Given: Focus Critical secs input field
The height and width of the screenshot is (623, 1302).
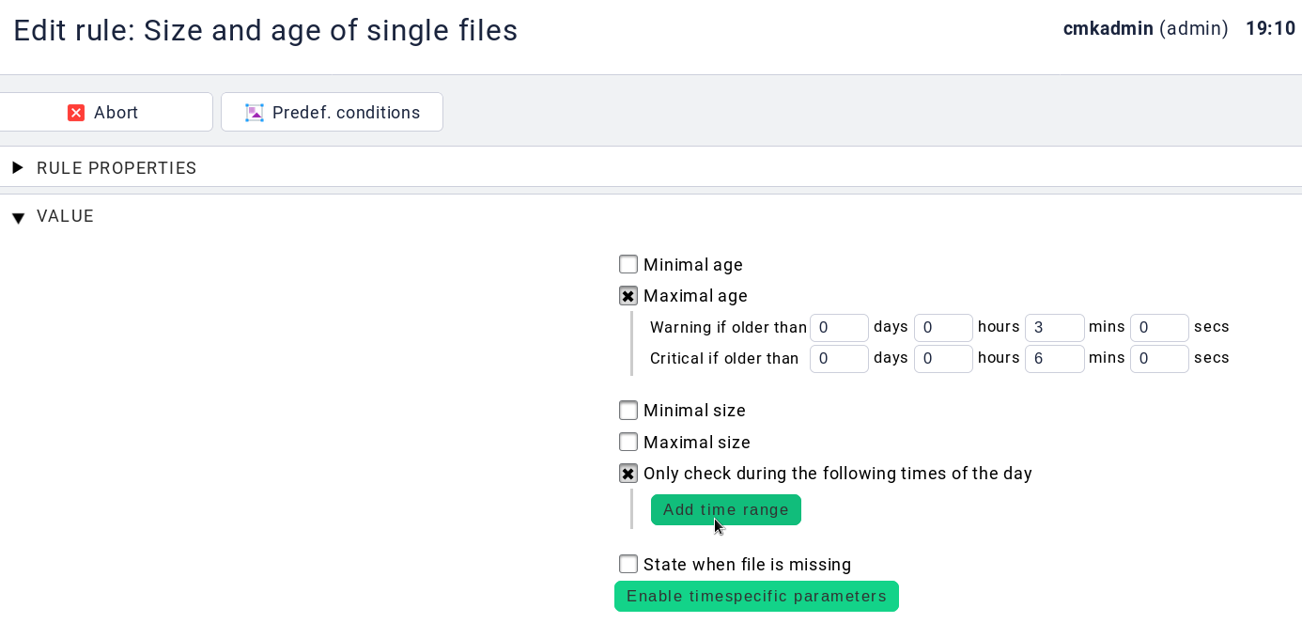Looking at the screenshot, I should coord(1159,358).
